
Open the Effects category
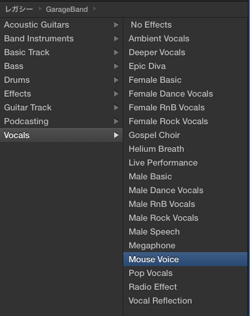(x=61, y=94)
